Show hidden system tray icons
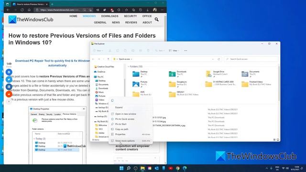This screenshot has height=172, width=306. (267, 168)
